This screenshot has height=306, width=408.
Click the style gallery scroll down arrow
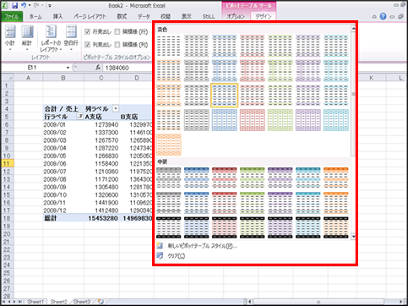click(353, 237)
